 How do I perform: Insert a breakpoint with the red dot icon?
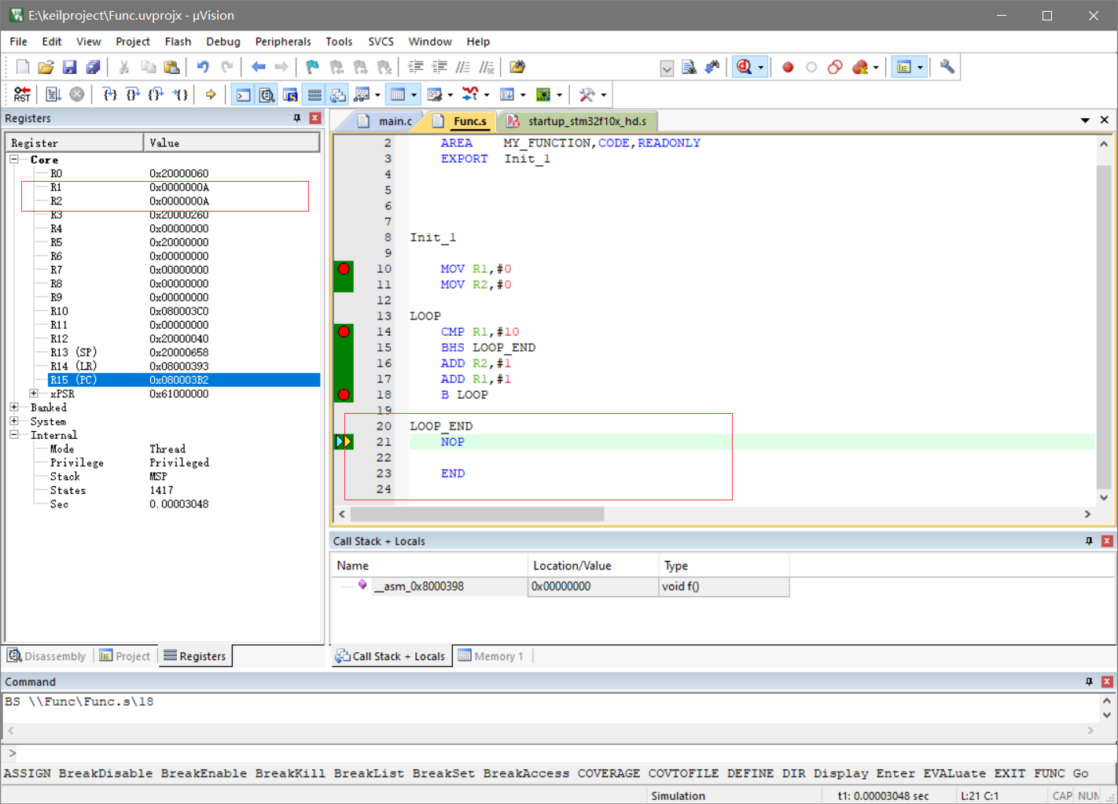coord(788,68)
